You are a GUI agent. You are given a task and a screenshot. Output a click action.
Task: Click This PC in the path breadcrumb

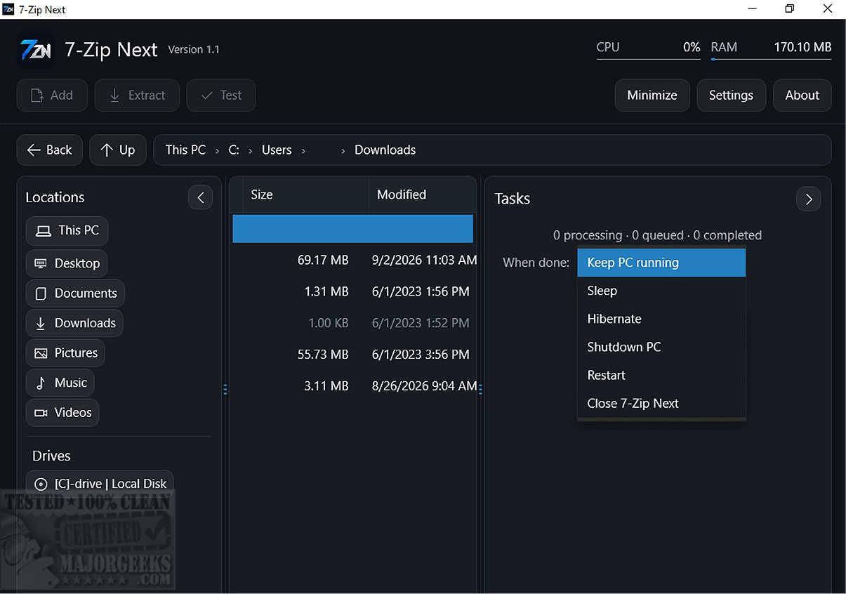185,150
